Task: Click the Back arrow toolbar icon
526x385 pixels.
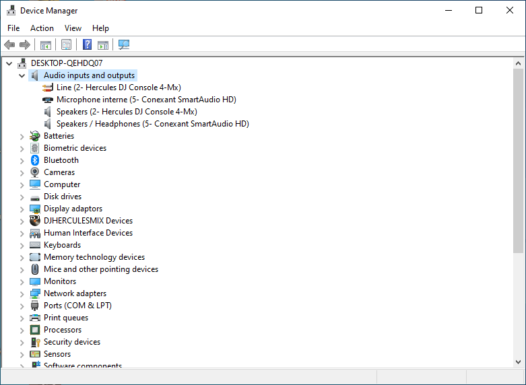Action: (x=9, y=44)
